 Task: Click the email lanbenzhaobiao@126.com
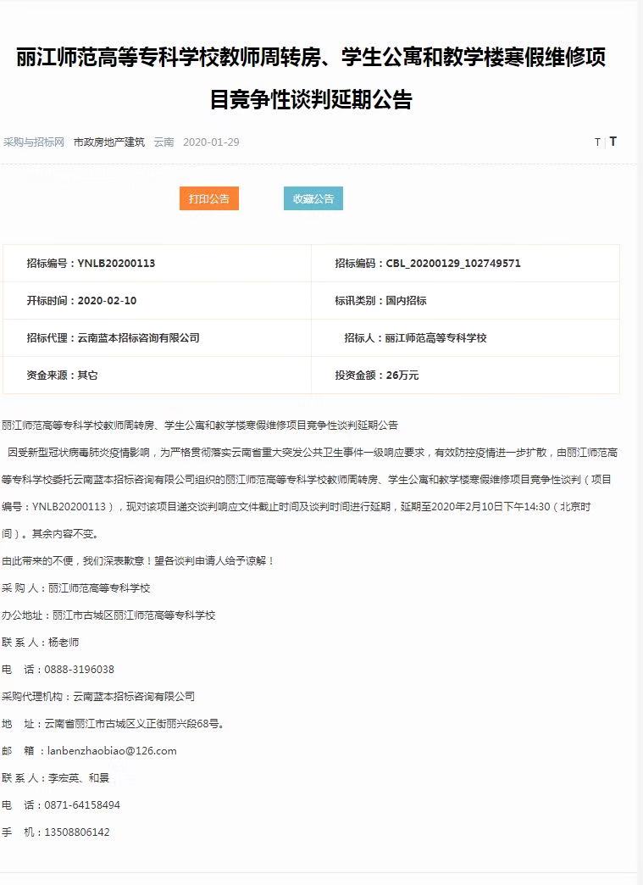112,751
